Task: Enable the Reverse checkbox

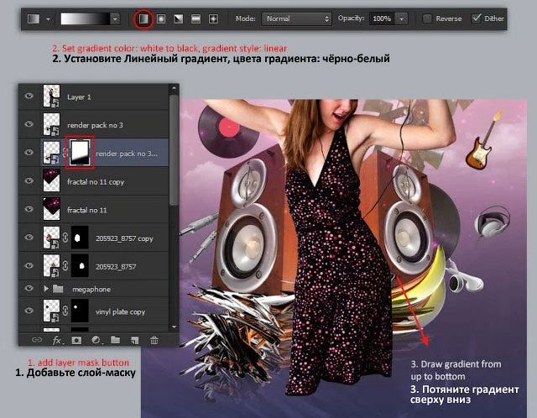Action: coord(427,18)
